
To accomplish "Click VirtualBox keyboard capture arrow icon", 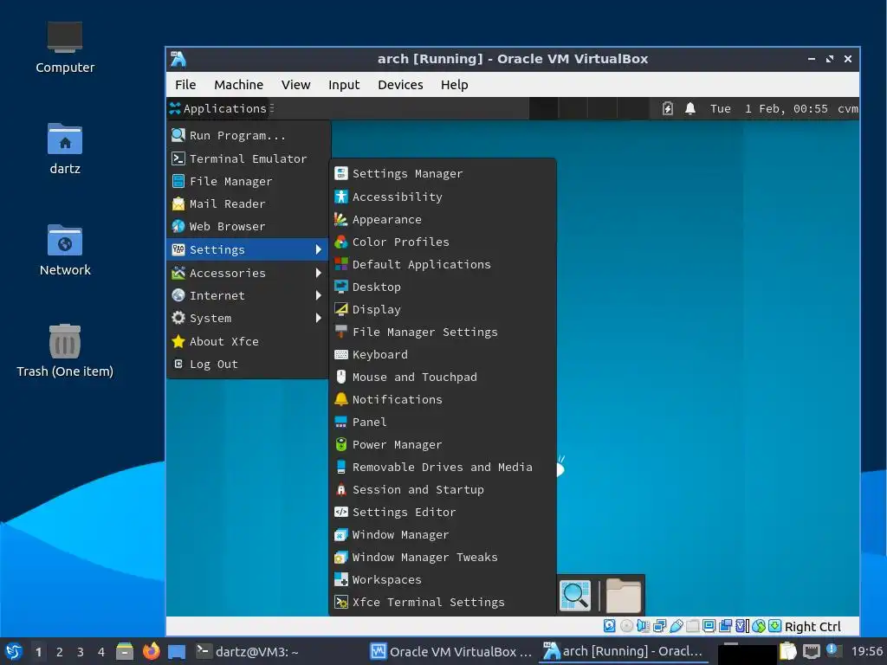I will coord(775,626).
